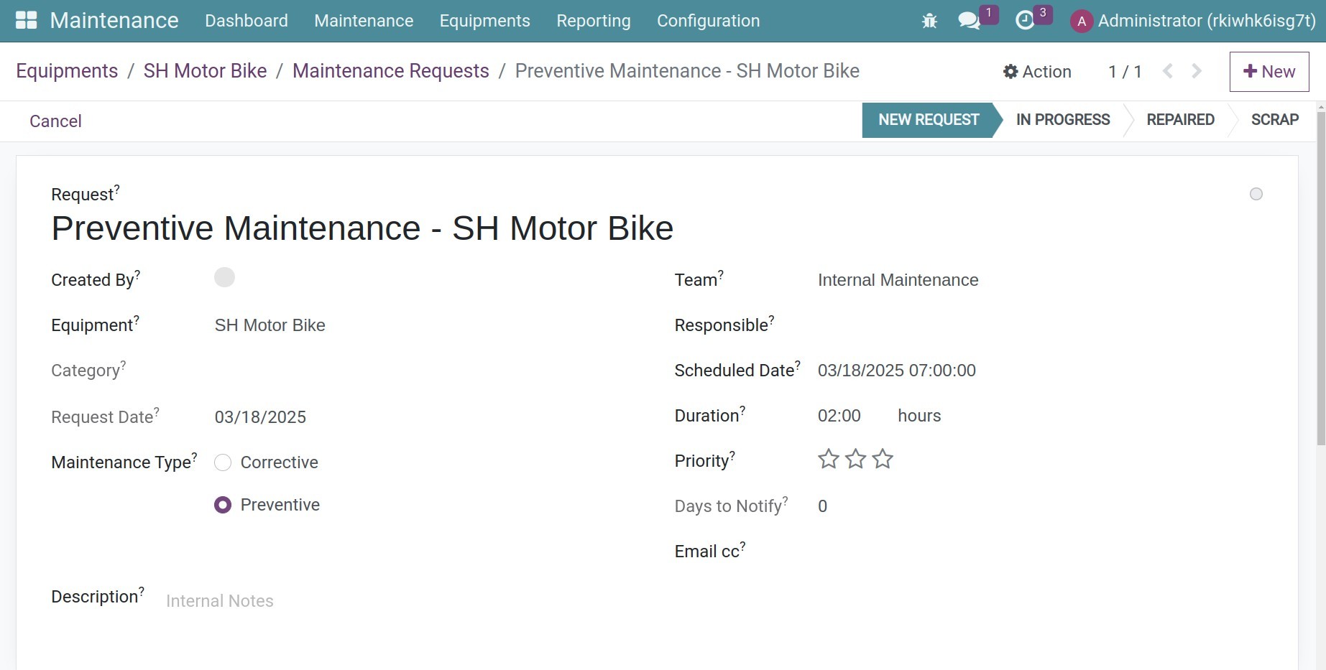
Task: Set stage to Scrap
Action: click(x=1275, y=120)
